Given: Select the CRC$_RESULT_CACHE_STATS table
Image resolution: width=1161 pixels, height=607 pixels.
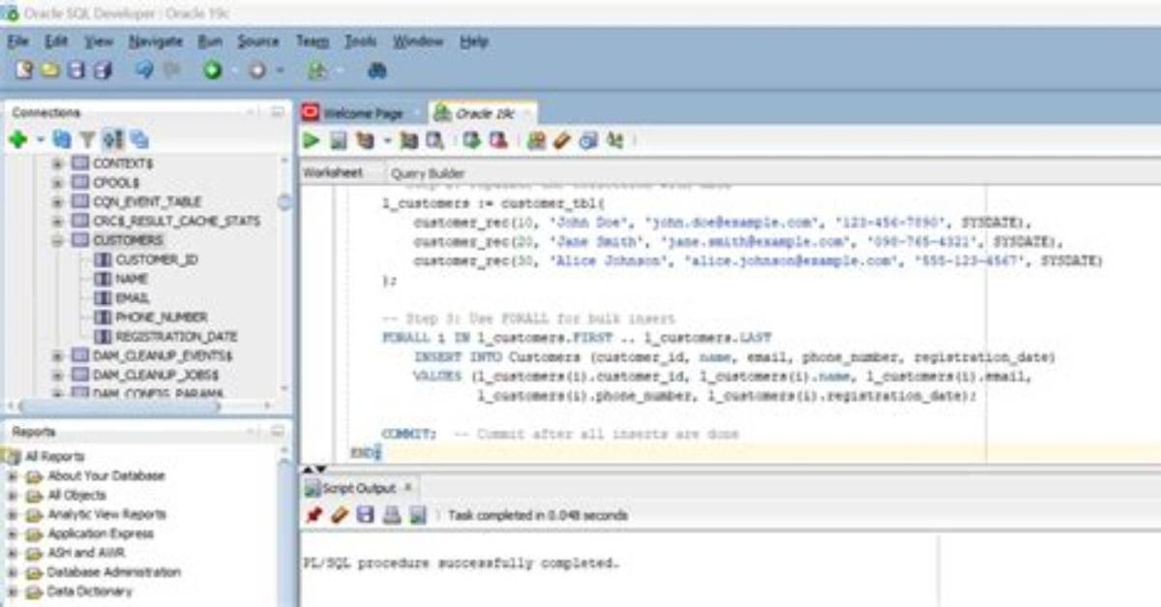Looking at the screenshot, I should 176,221.
